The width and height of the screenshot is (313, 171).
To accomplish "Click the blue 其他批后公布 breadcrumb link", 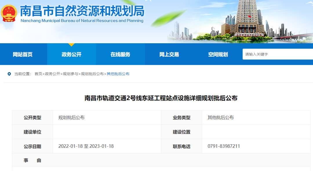I will point(118,74).
